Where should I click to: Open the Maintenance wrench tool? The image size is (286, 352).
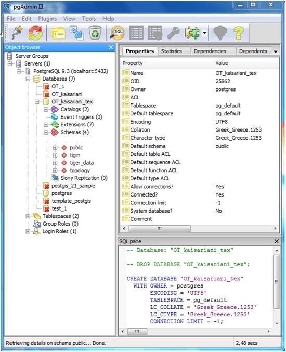[x=173, y=33]
